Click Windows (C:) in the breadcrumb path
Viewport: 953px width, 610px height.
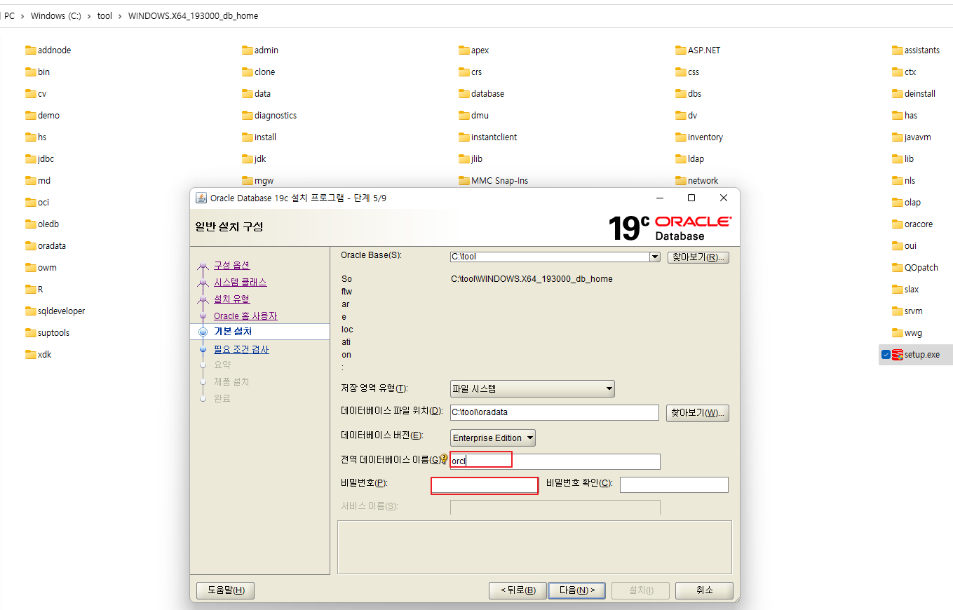pos(55,16)
